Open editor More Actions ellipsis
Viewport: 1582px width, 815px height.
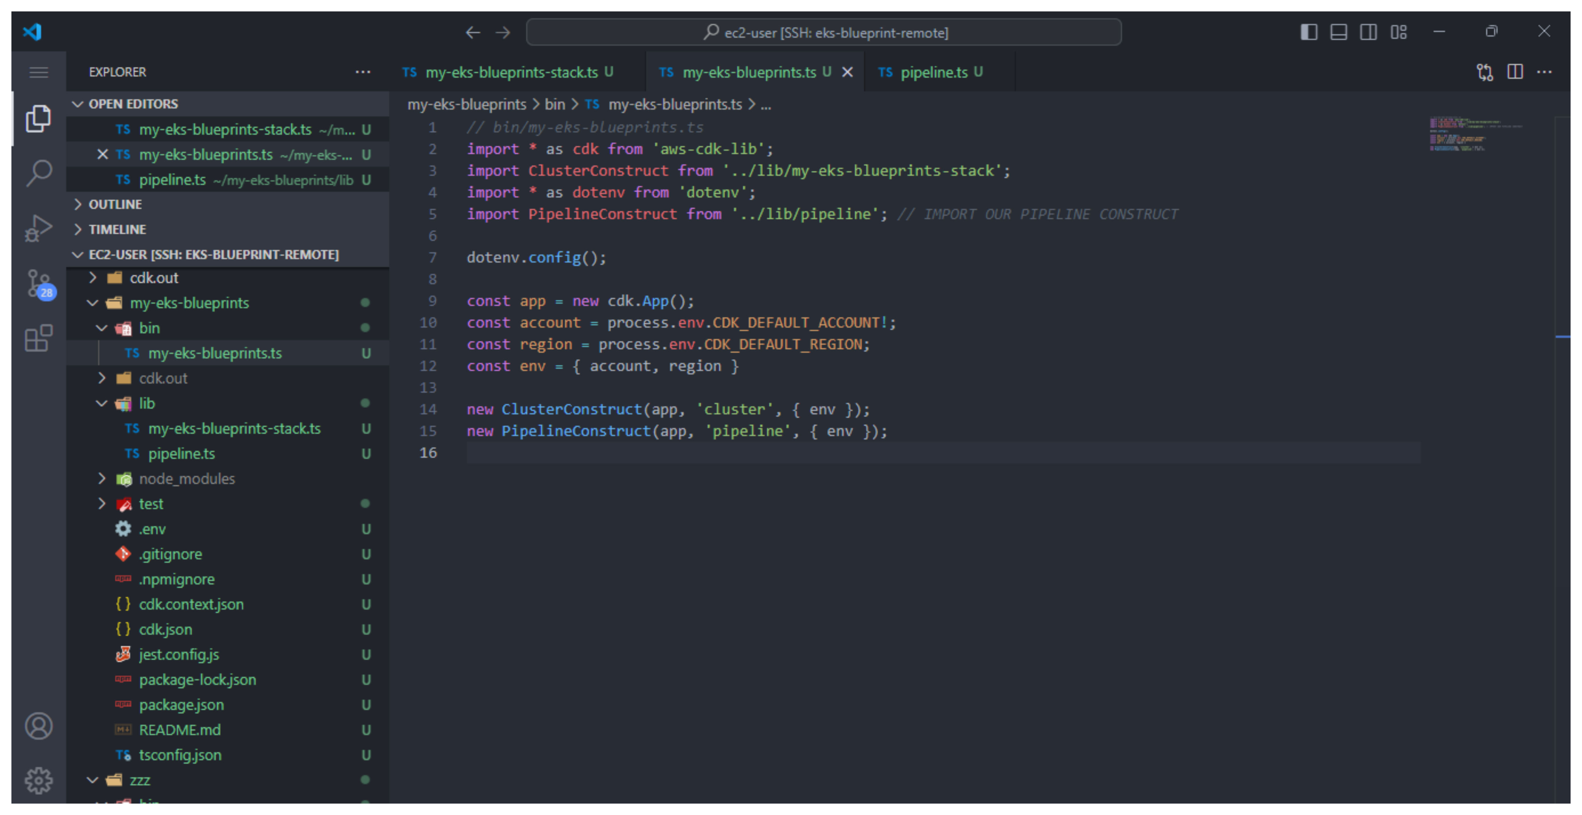coord(1544,72)
